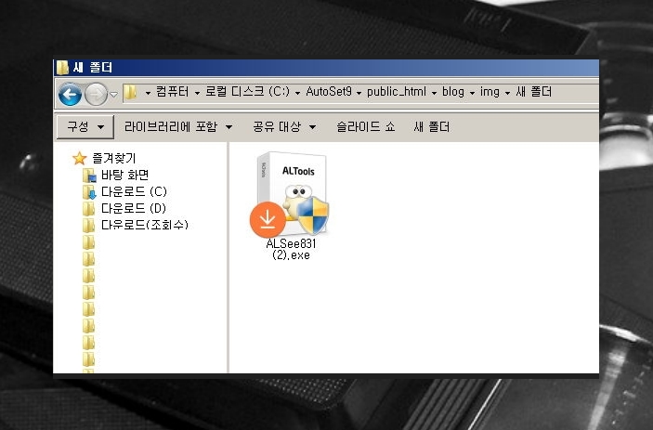Click 새 폴더 toolbar button
Image resolution: width=653 pixels, height=430 pixels.
(432, 127)
